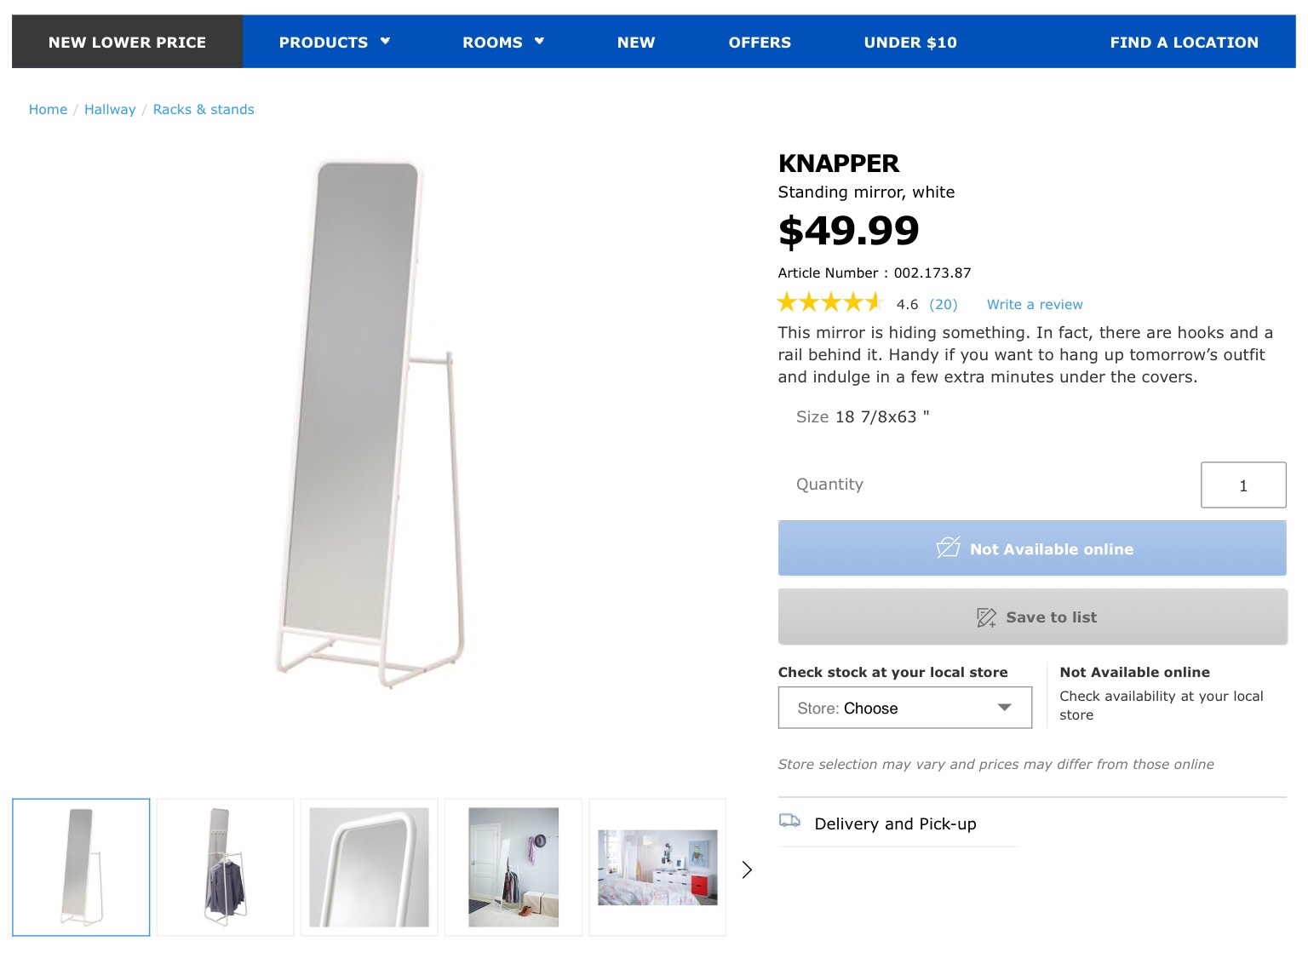Click the Write a review link
The image size is (1308, 964).
[1035, 305]
